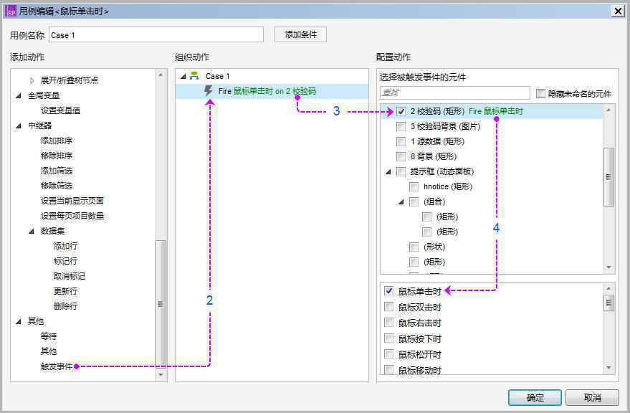Click the widget list vertical scrollbar thumb
630x413 pixels.
pos(608,177)
